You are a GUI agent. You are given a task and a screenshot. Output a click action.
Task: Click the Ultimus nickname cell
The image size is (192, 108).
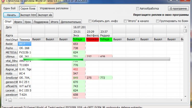tap(11, 57)
